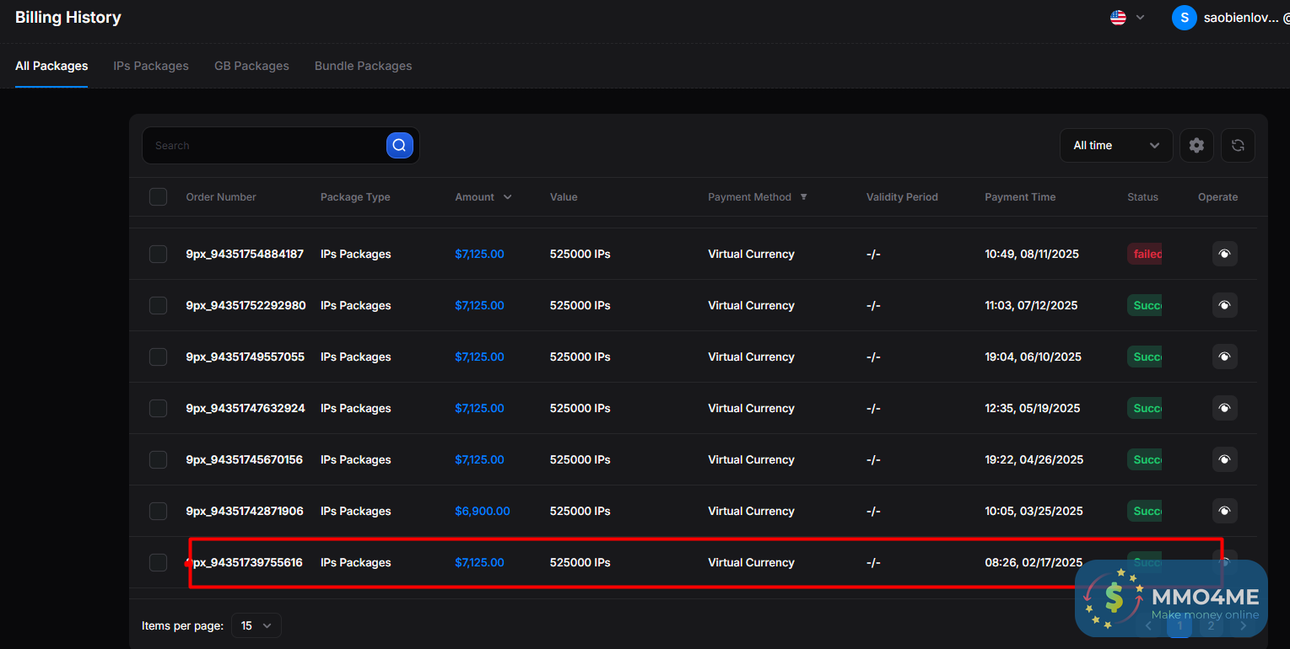Check the box for order 9px_94351742871906
Viewport: 1290px width, 649px height.
point(158,511)
